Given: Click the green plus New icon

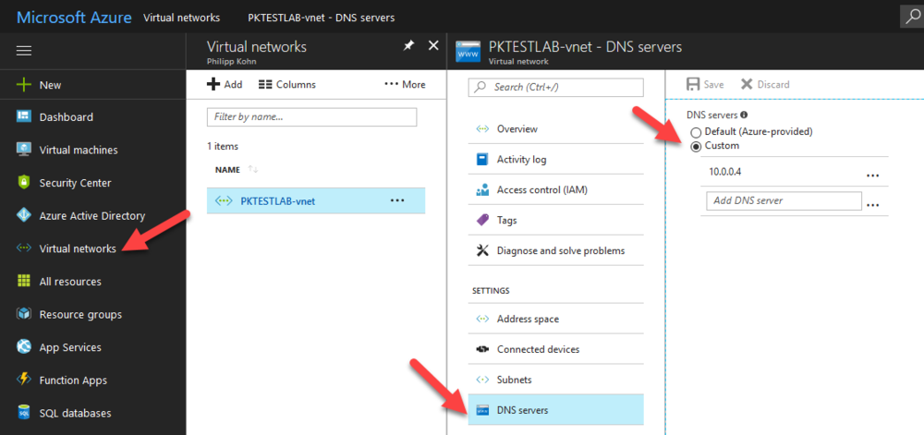Looking at the screenshot, I should [24, 85].
